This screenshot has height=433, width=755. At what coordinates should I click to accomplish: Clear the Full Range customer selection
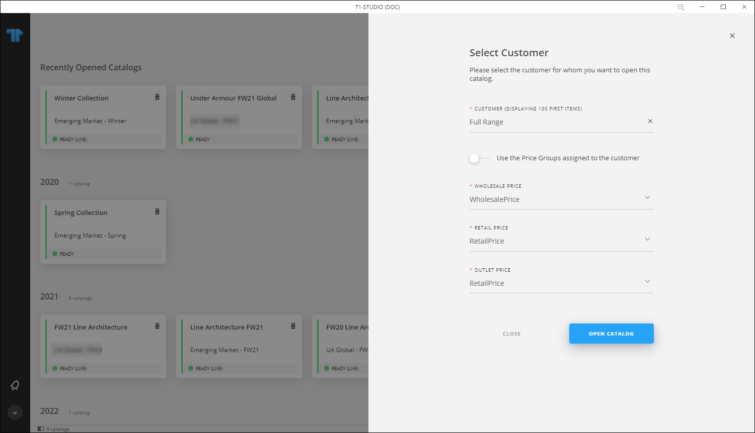click(x=650, y=121)
